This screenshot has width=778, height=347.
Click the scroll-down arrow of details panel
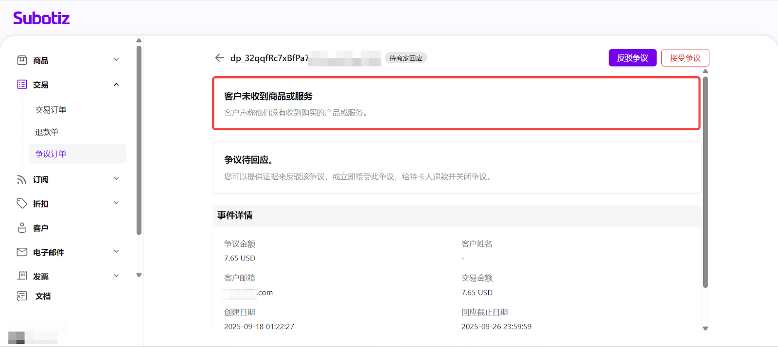[705, 329]
